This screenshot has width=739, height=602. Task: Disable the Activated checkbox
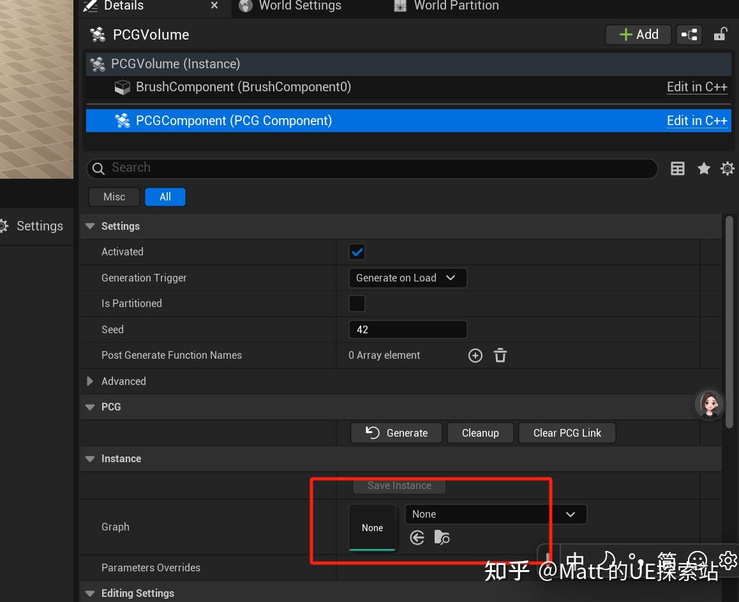357,252
